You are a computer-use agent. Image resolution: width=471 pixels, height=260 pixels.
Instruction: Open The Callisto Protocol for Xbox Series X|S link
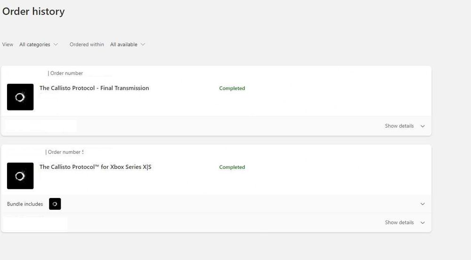point(95,167)
